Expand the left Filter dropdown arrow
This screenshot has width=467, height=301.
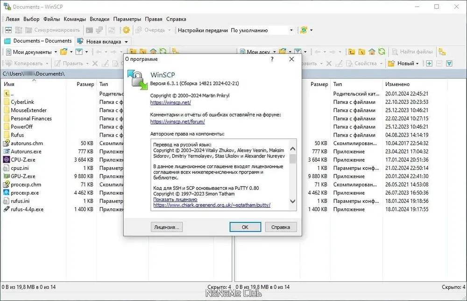86,52
